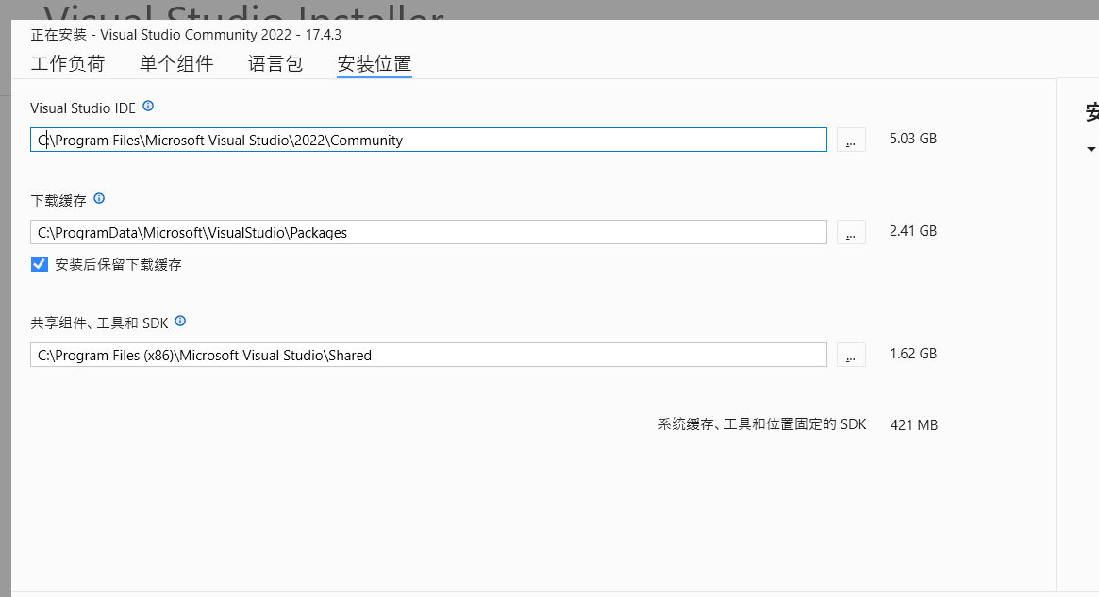Select the 421 MB size value
This screenshot has width=1099, height=597.
click(x=914, y=425)
